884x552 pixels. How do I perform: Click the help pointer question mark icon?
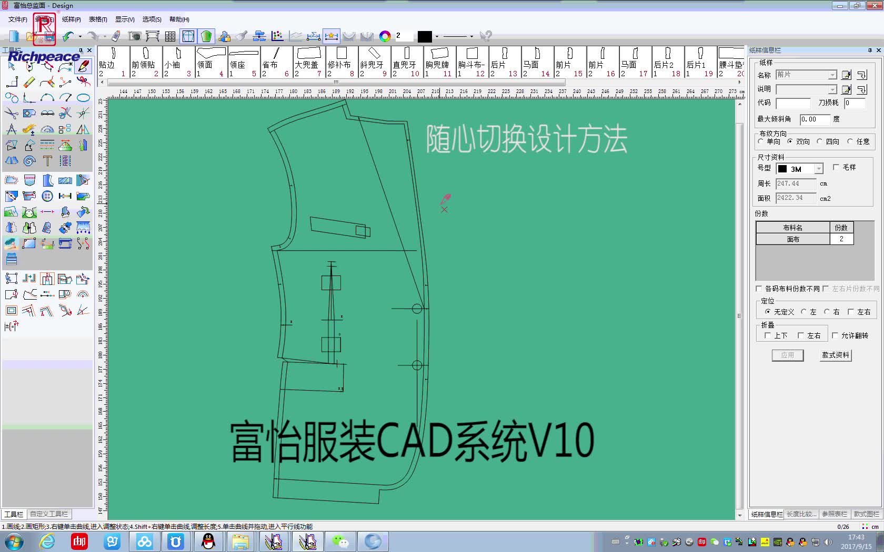coord(486,36)
